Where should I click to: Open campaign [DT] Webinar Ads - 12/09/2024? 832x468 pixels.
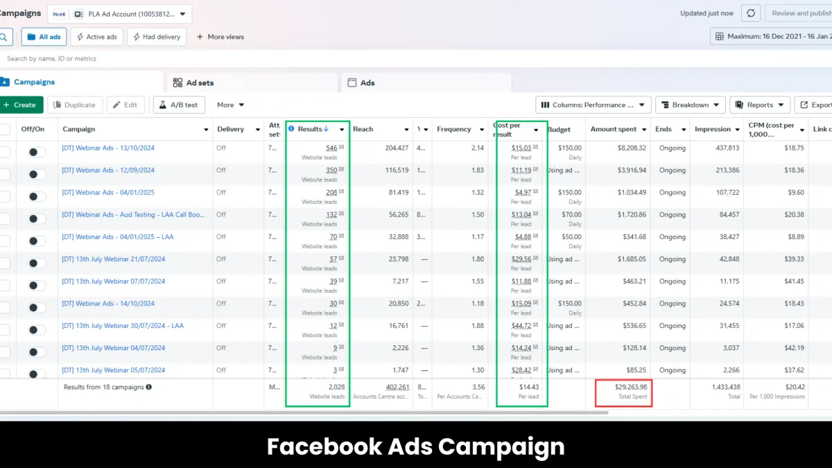pyautogui.click(x=108, y=170)
